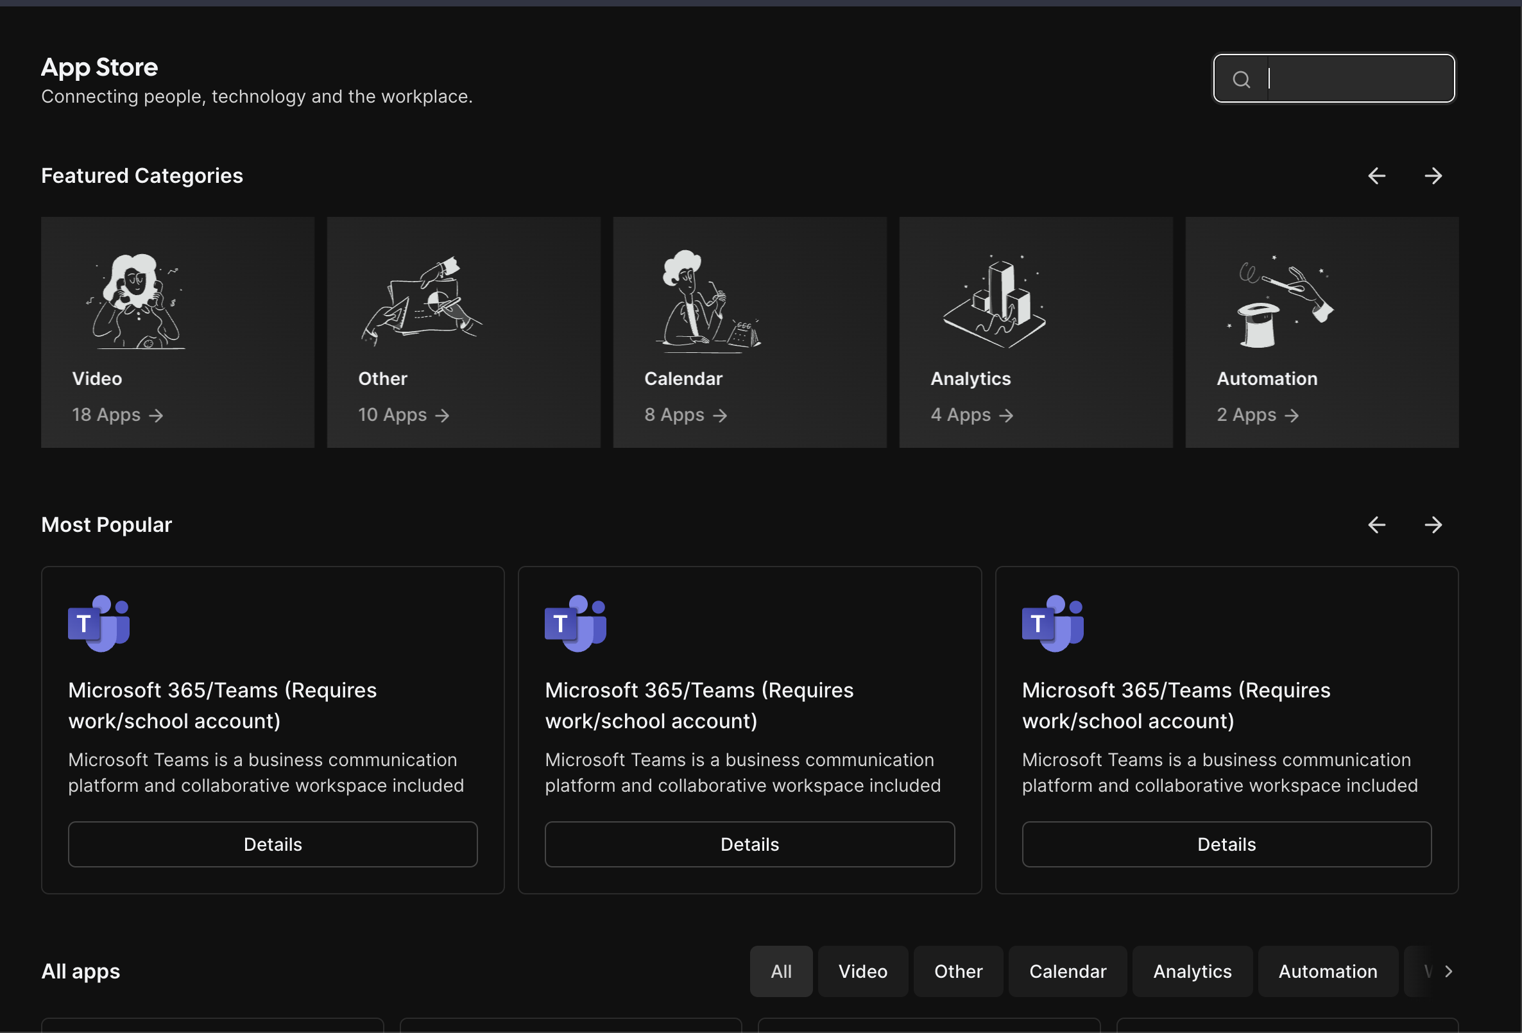This screenshot has height=1033, width=1522.
Task: Expand more category filters with chevron
Action: (x=1448, y=971)
